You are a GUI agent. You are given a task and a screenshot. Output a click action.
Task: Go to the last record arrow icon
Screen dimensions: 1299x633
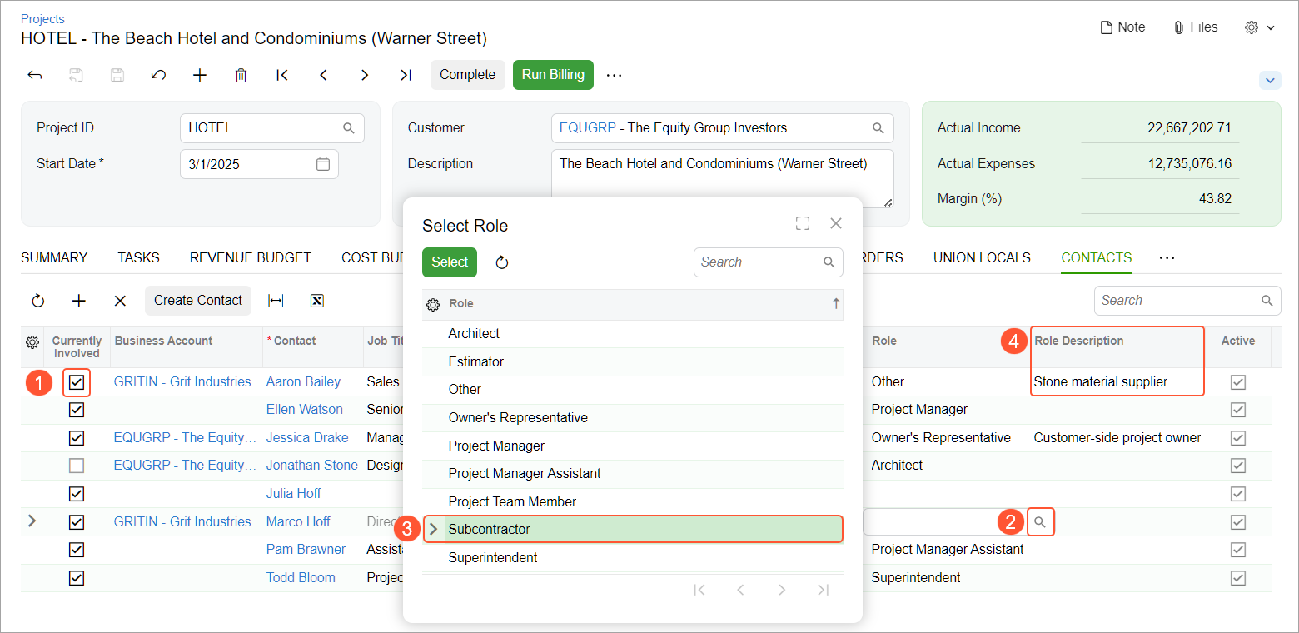click(x=406, y=75)
